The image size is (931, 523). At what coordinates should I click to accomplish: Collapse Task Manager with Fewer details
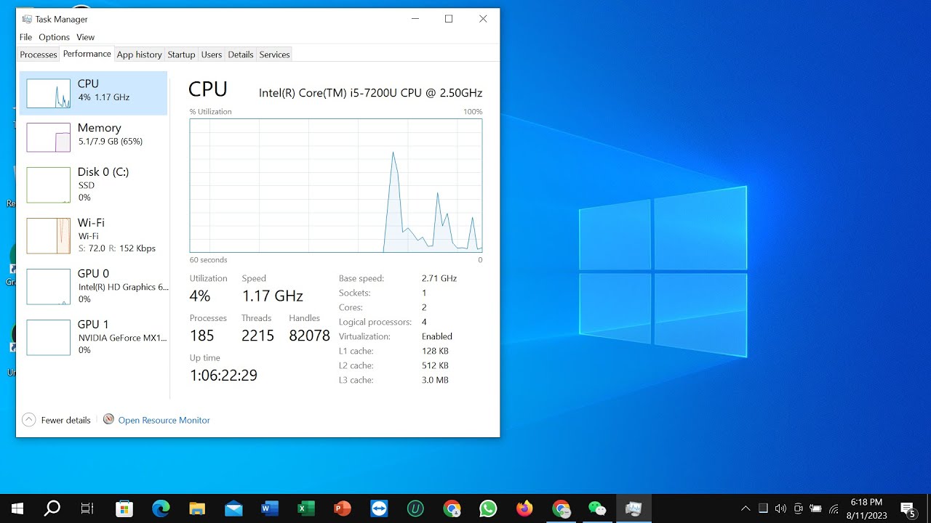click(x=57, y=420)
